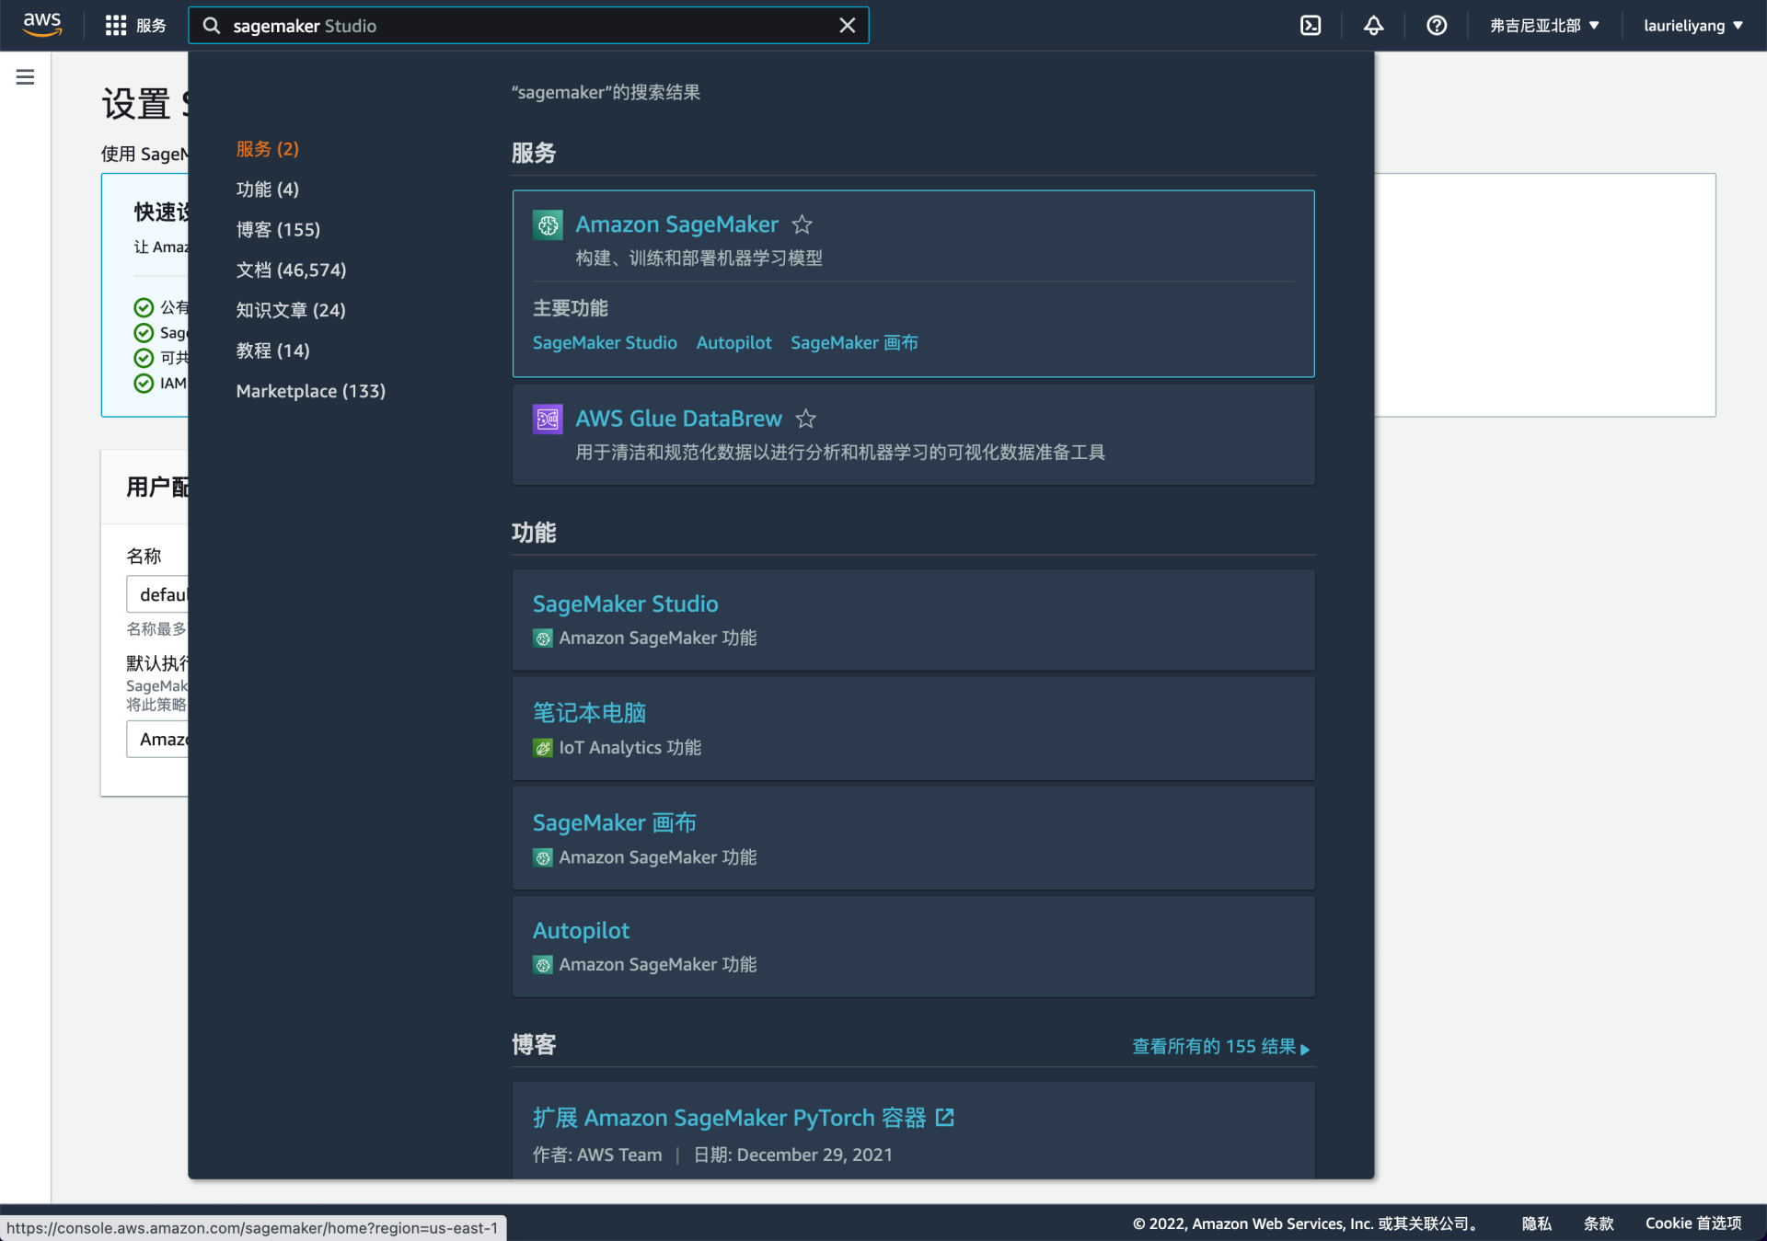Focus the sagemaker search input field
1767x1241 pixels.
tap(528, 26)
